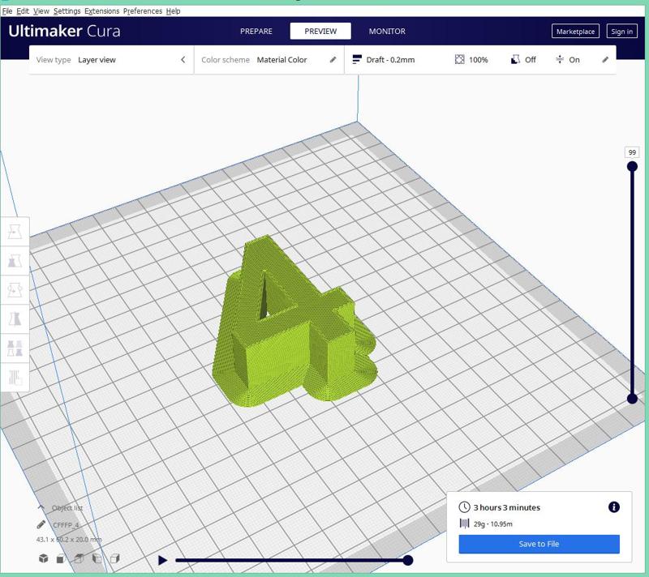Select the support blocker tool in toolbar

[15, 377]
